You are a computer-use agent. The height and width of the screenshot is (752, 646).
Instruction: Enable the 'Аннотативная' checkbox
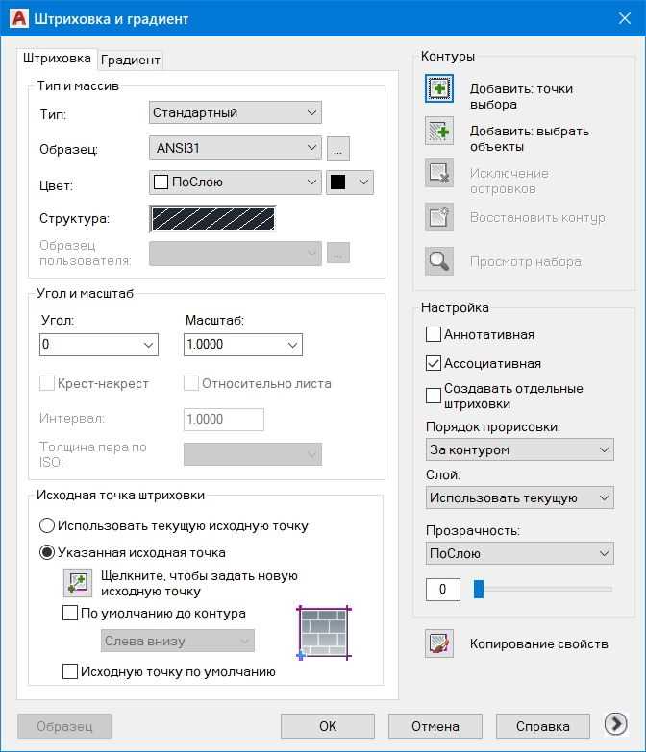(x=433, y=334)
